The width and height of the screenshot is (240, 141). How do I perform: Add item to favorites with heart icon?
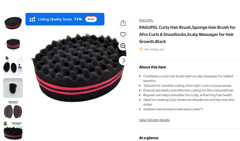coord(123,34)
